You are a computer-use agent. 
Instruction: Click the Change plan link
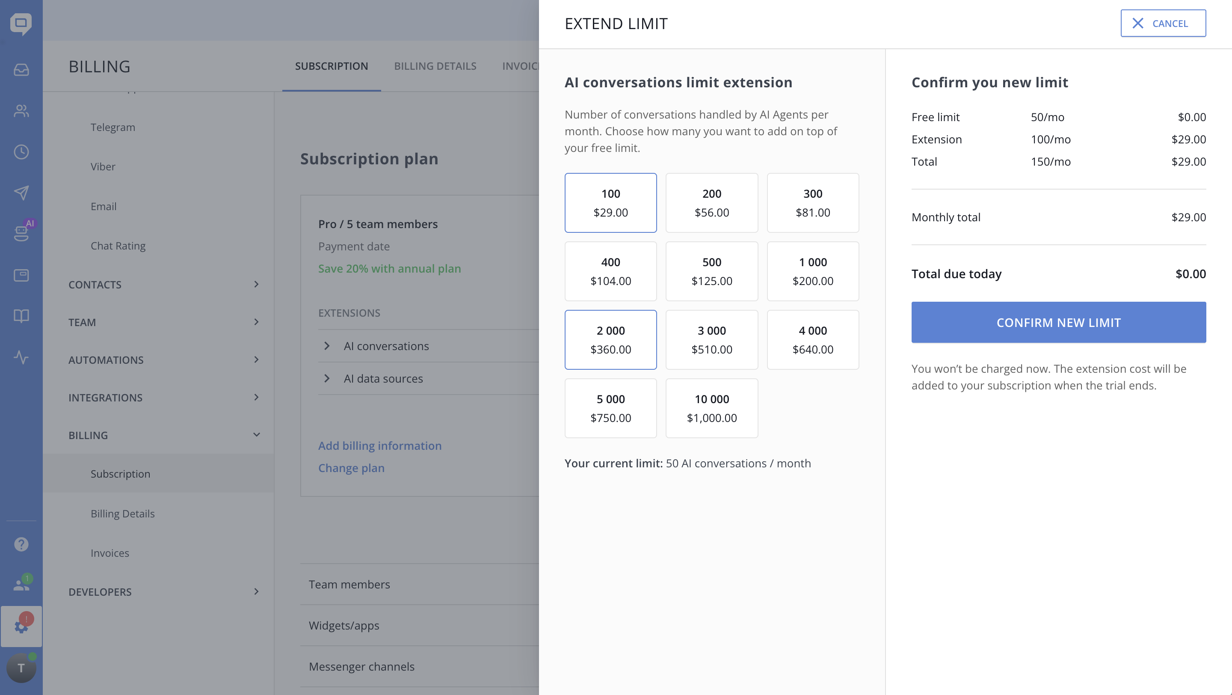click(352, 468)
